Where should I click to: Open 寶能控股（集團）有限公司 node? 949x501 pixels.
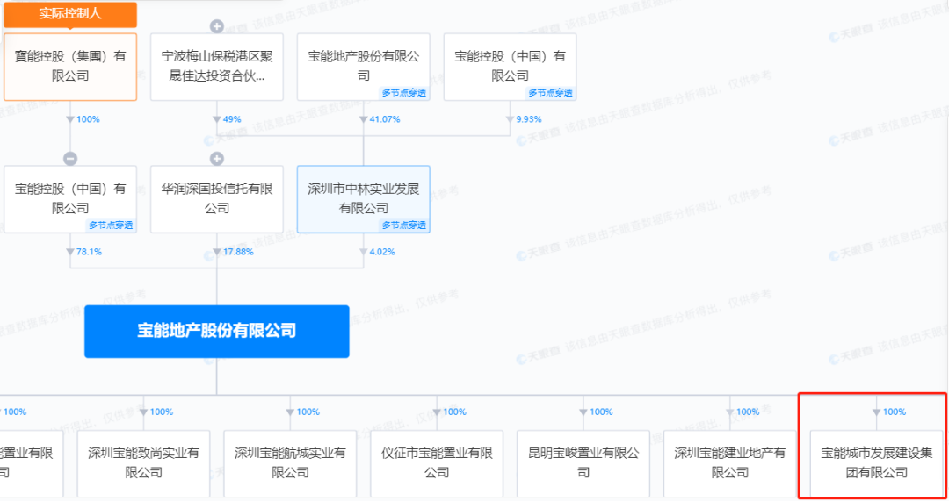(x=70, y=67)
